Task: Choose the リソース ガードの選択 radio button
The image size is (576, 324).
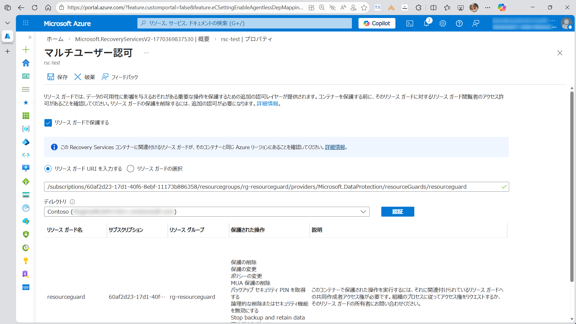Action: click(x=130, y=169)
